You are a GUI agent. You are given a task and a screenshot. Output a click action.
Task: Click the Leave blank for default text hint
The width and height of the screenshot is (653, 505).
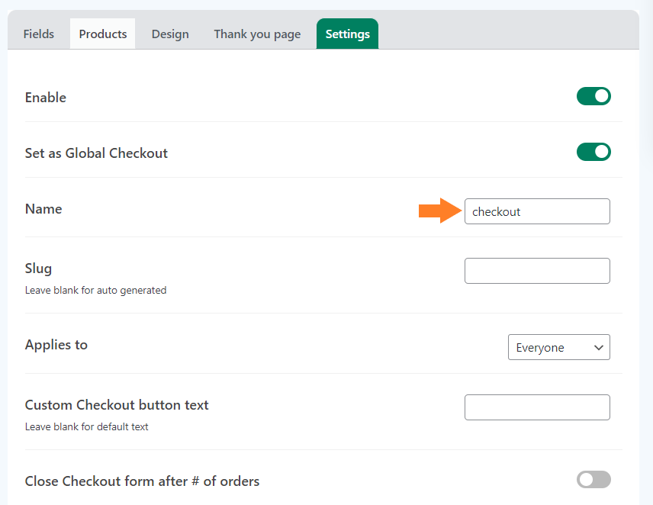pos(87,426)
